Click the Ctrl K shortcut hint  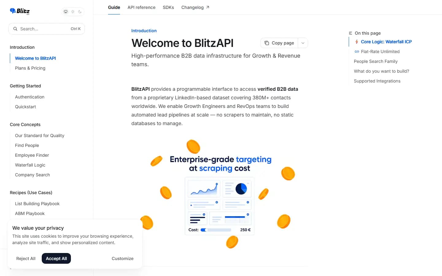(76, 29)
